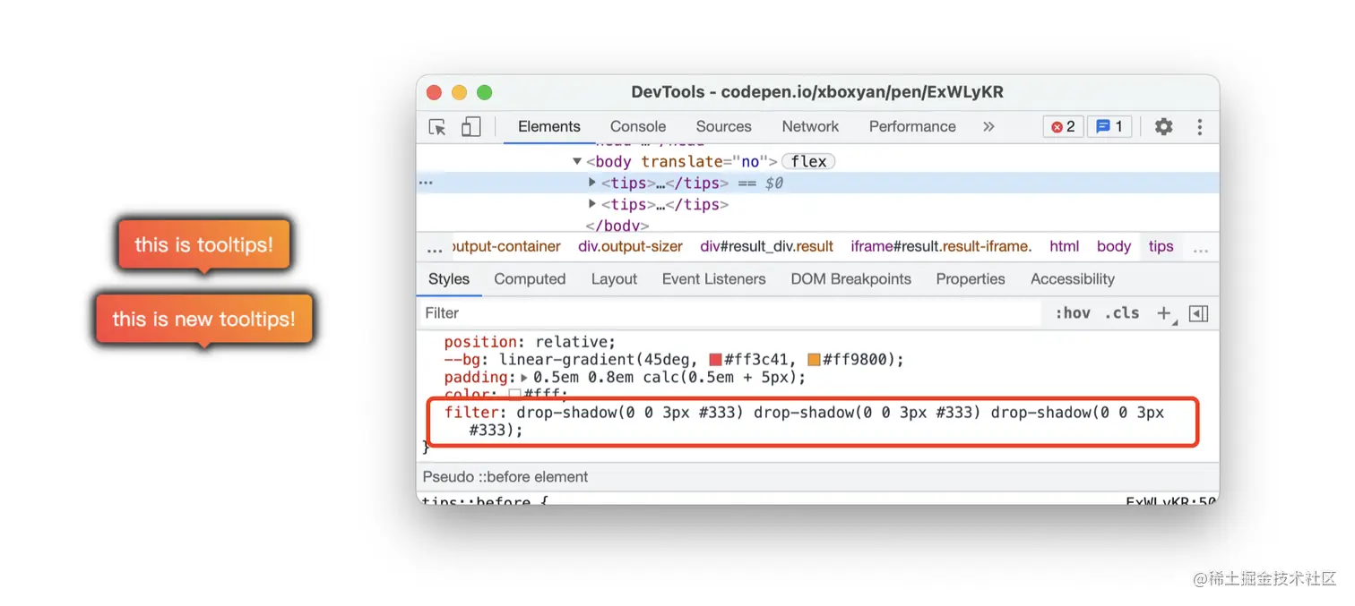This screenshot has height=606, width=1355.
Task: Toggle the .cls class editor
Action: [x=1122, y=313]
